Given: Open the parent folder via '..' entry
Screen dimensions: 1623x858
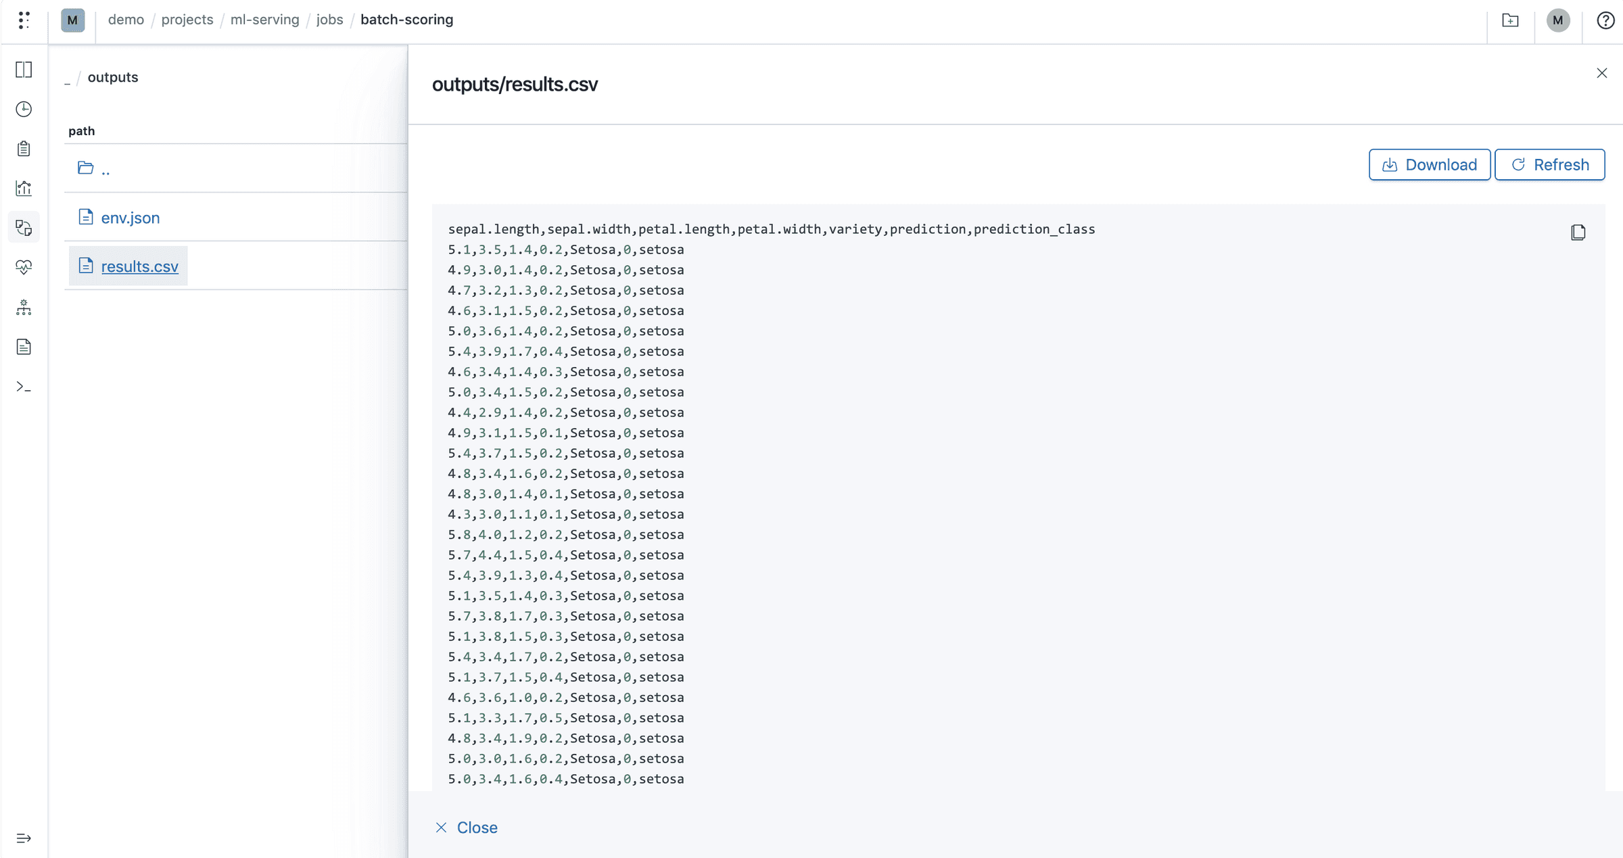Looking at the screenshot, I should click(x=105, y=168).
